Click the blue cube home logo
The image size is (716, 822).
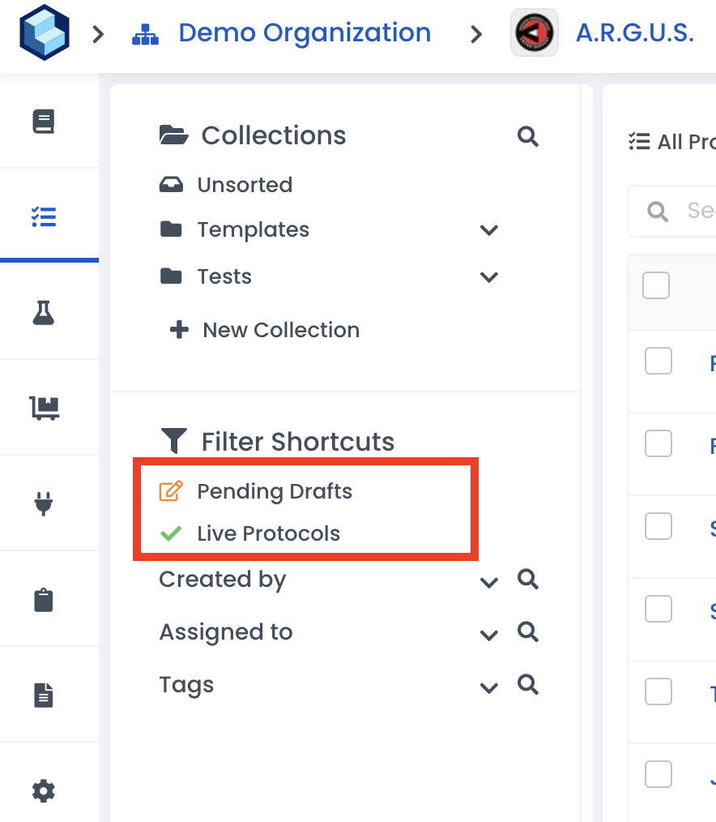pyautogui.click(x=45, y=33)
